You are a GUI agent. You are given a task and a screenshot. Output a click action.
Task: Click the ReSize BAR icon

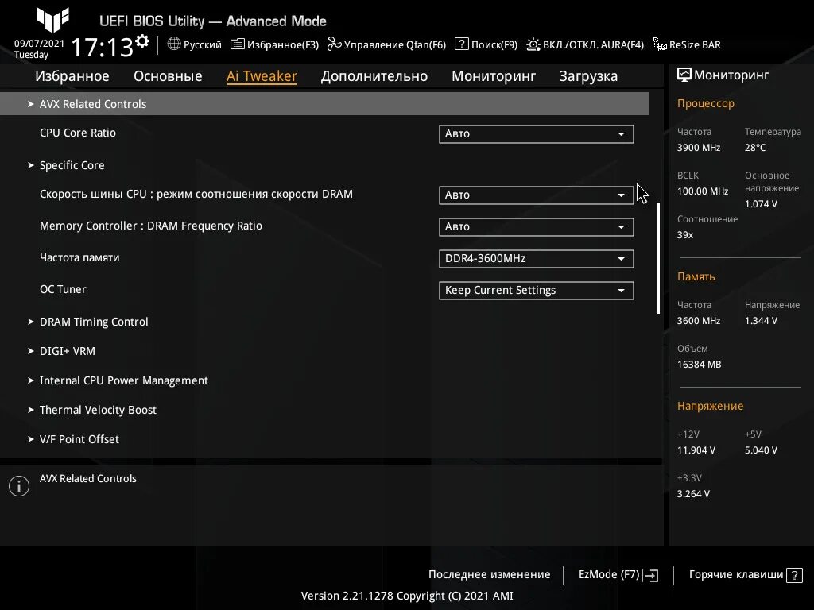[x=659, y=44]
